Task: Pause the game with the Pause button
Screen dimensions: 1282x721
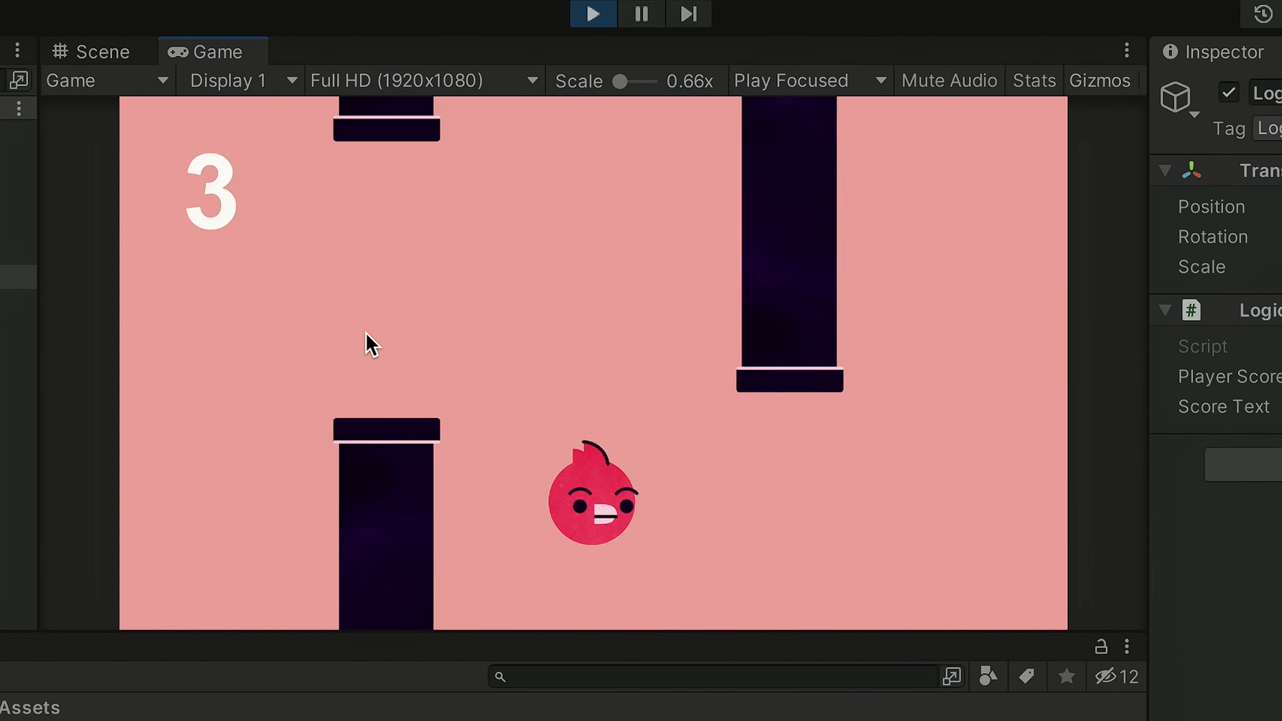Action: click(641, 14)
